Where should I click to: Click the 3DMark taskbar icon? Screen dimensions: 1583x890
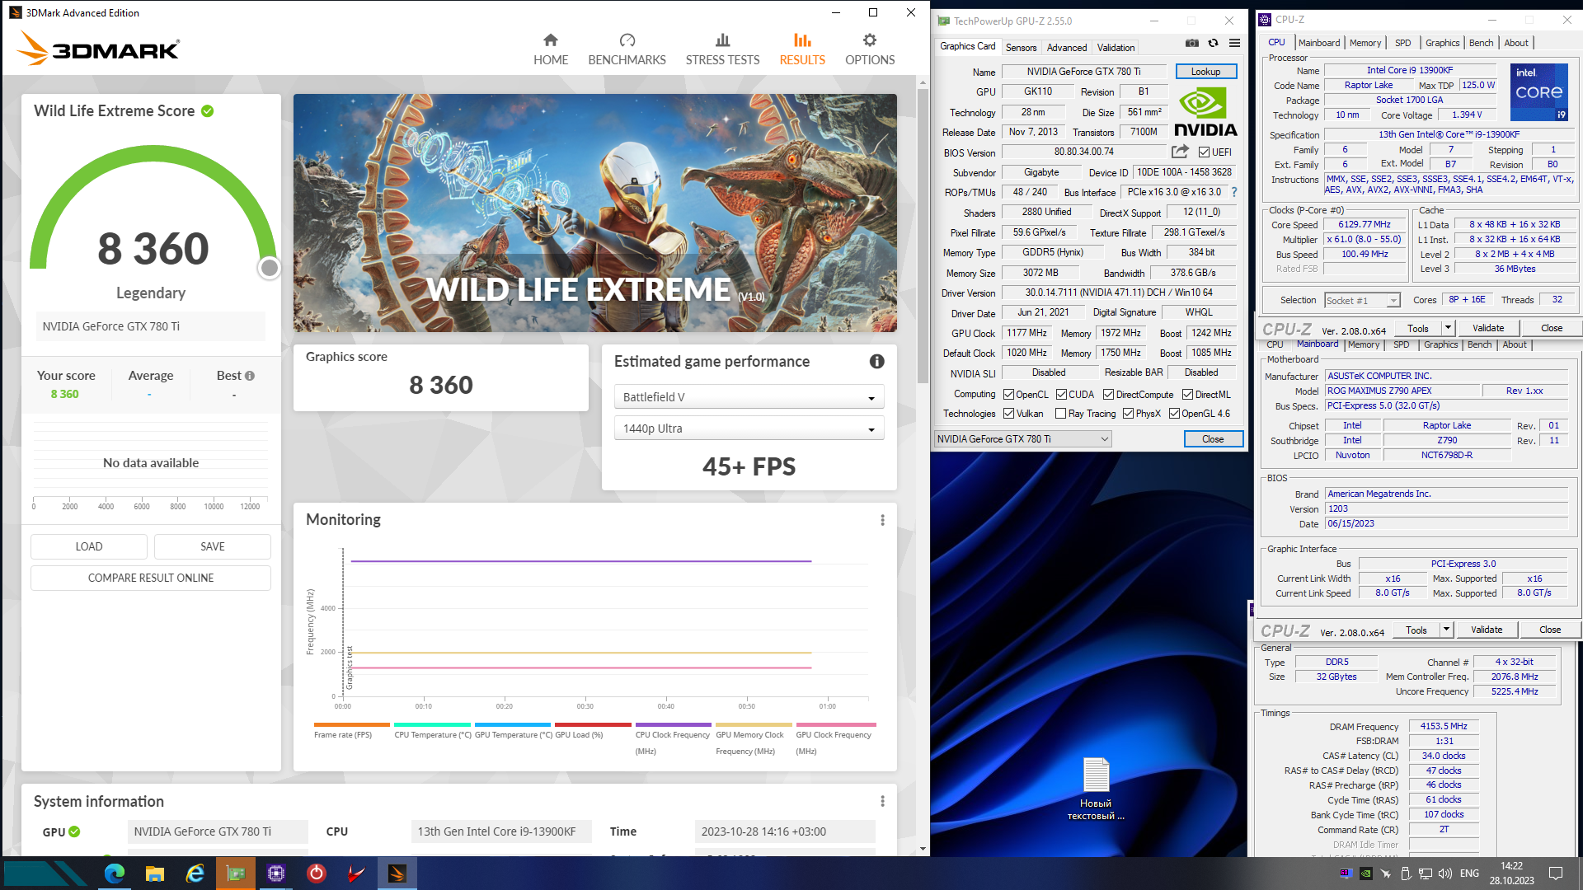point(397,874)
